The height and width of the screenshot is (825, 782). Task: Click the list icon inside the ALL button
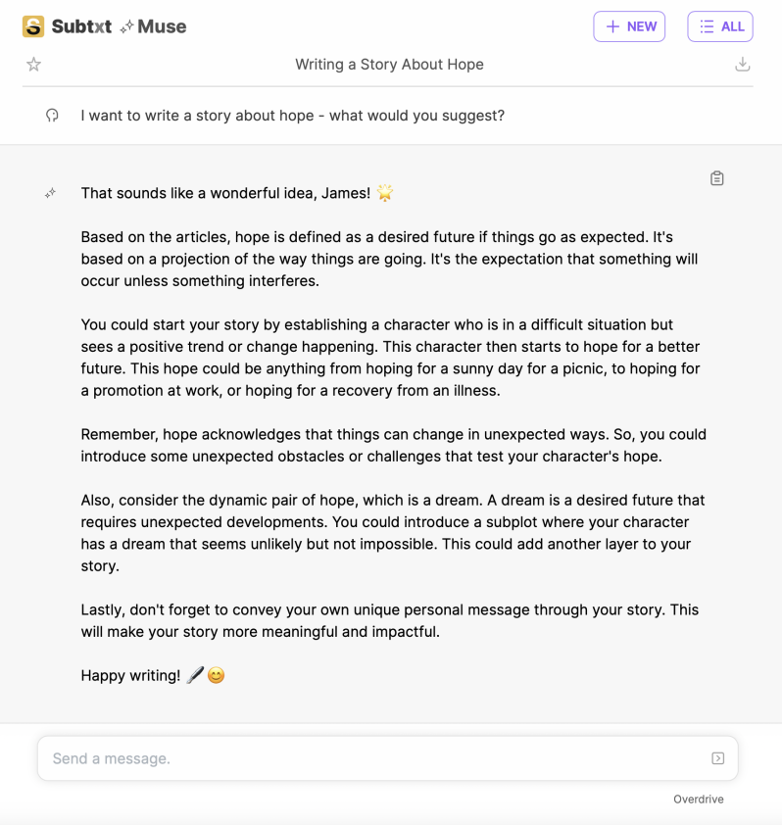click(x=706, y=26)
